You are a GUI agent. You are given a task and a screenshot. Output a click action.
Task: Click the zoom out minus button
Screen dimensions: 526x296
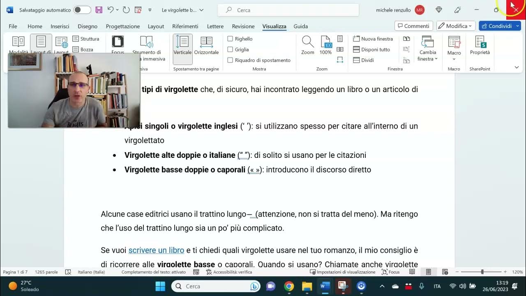457,272
